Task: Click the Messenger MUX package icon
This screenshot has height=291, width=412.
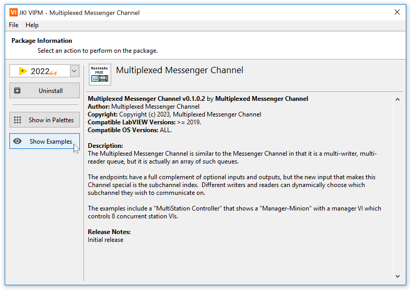Action: click(x=100, y=75)
